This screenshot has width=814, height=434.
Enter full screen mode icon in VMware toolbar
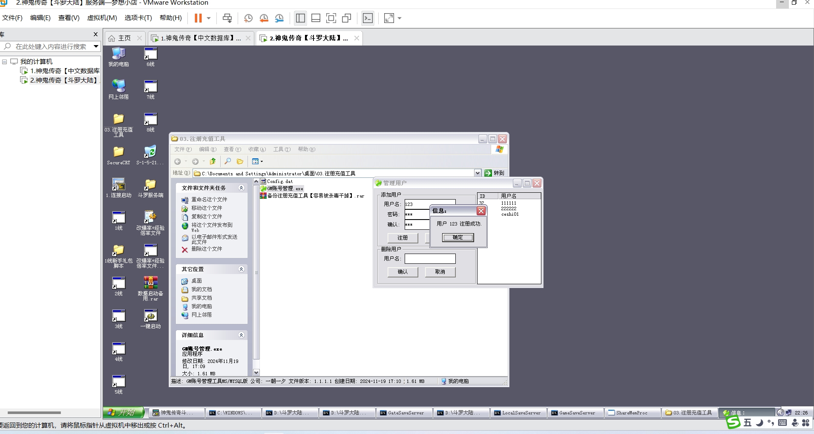[x=331, y=18]
